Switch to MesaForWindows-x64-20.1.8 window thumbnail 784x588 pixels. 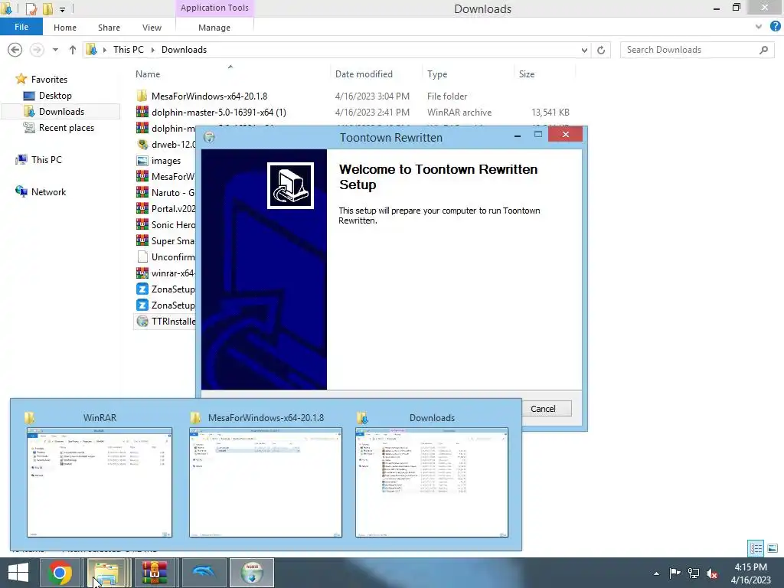[x=266, y=482]
